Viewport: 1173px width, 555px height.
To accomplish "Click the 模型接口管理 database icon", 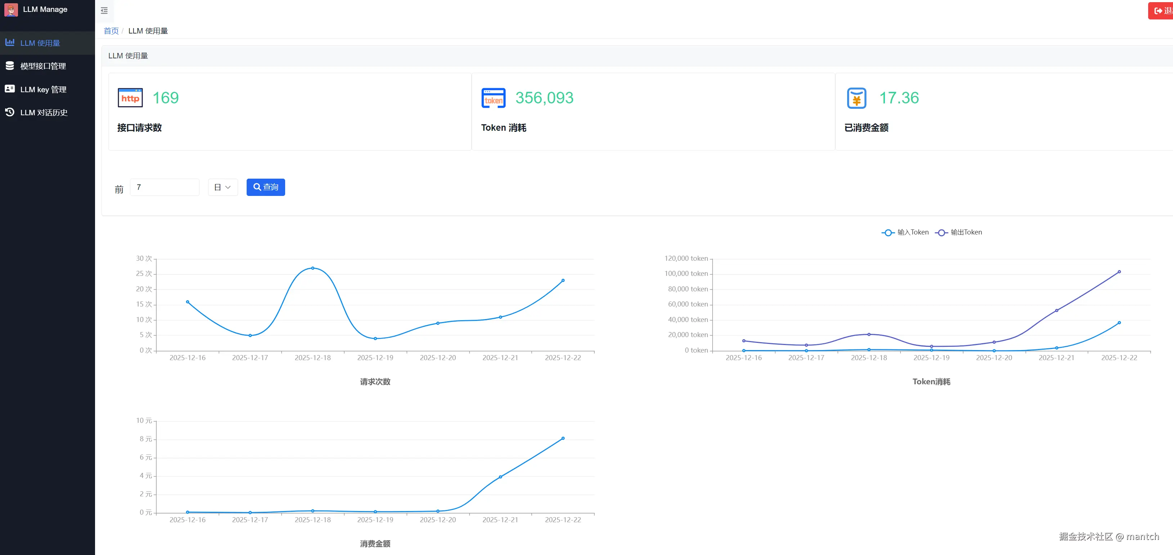I will pyautogui.click(x=10, y=66).
